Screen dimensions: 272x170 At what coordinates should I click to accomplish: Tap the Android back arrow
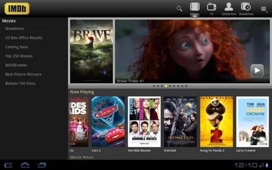tap(8, 165)
